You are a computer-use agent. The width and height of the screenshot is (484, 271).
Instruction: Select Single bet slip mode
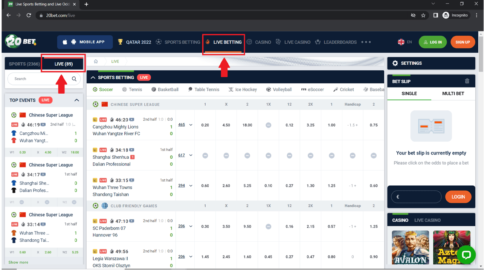coord(409,94)
